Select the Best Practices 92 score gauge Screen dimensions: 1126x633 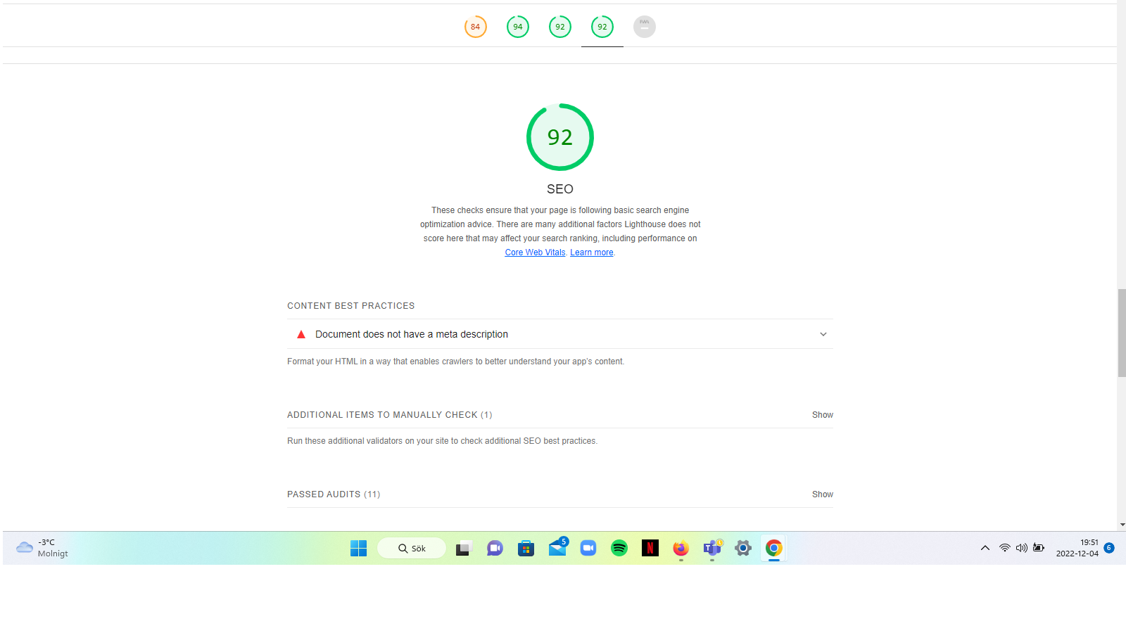[559, 26]
